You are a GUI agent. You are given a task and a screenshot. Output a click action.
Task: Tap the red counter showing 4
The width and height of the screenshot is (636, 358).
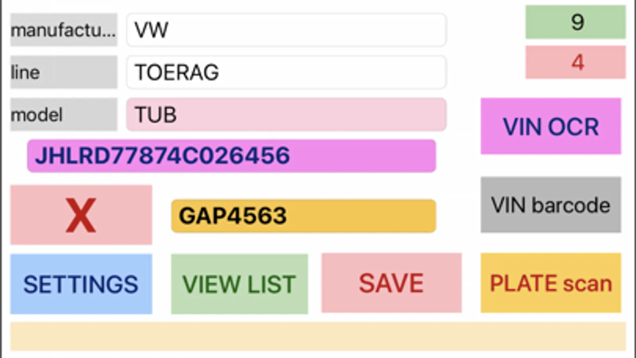click(576, 62)
